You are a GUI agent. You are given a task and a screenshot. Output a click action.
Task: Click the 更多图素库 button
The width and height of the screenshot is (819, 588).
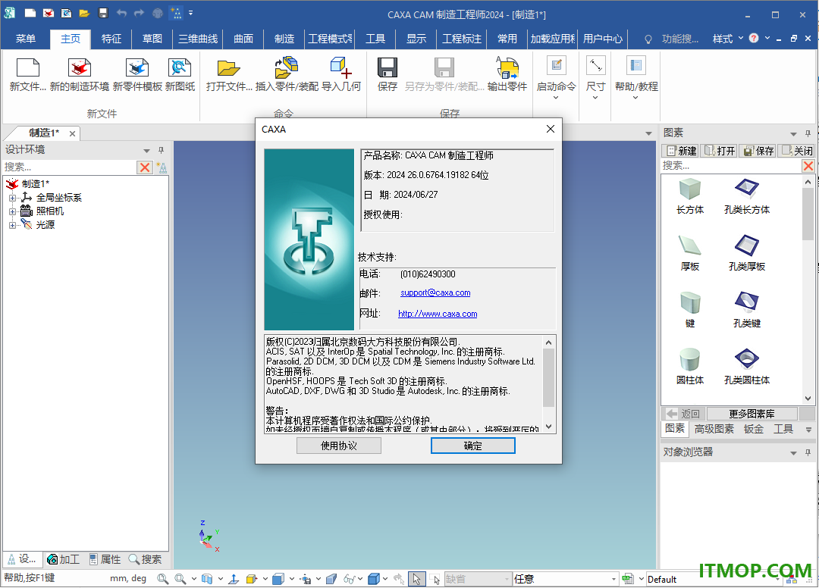click(x=752, y=414)
